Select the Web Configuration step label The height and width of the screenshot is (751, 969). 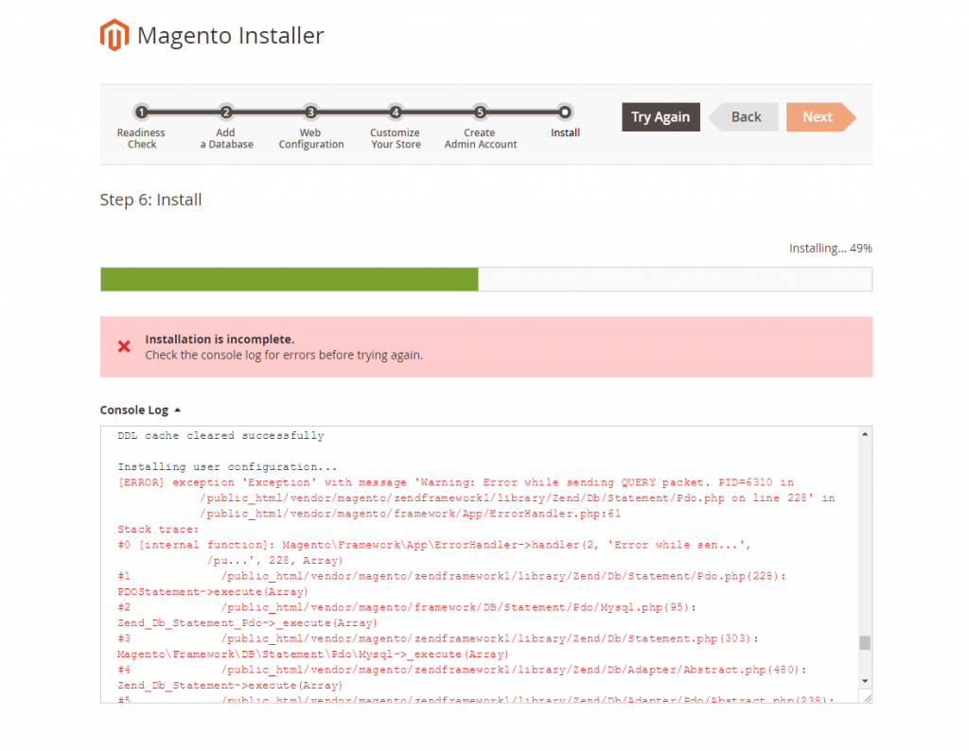(310, 138)
